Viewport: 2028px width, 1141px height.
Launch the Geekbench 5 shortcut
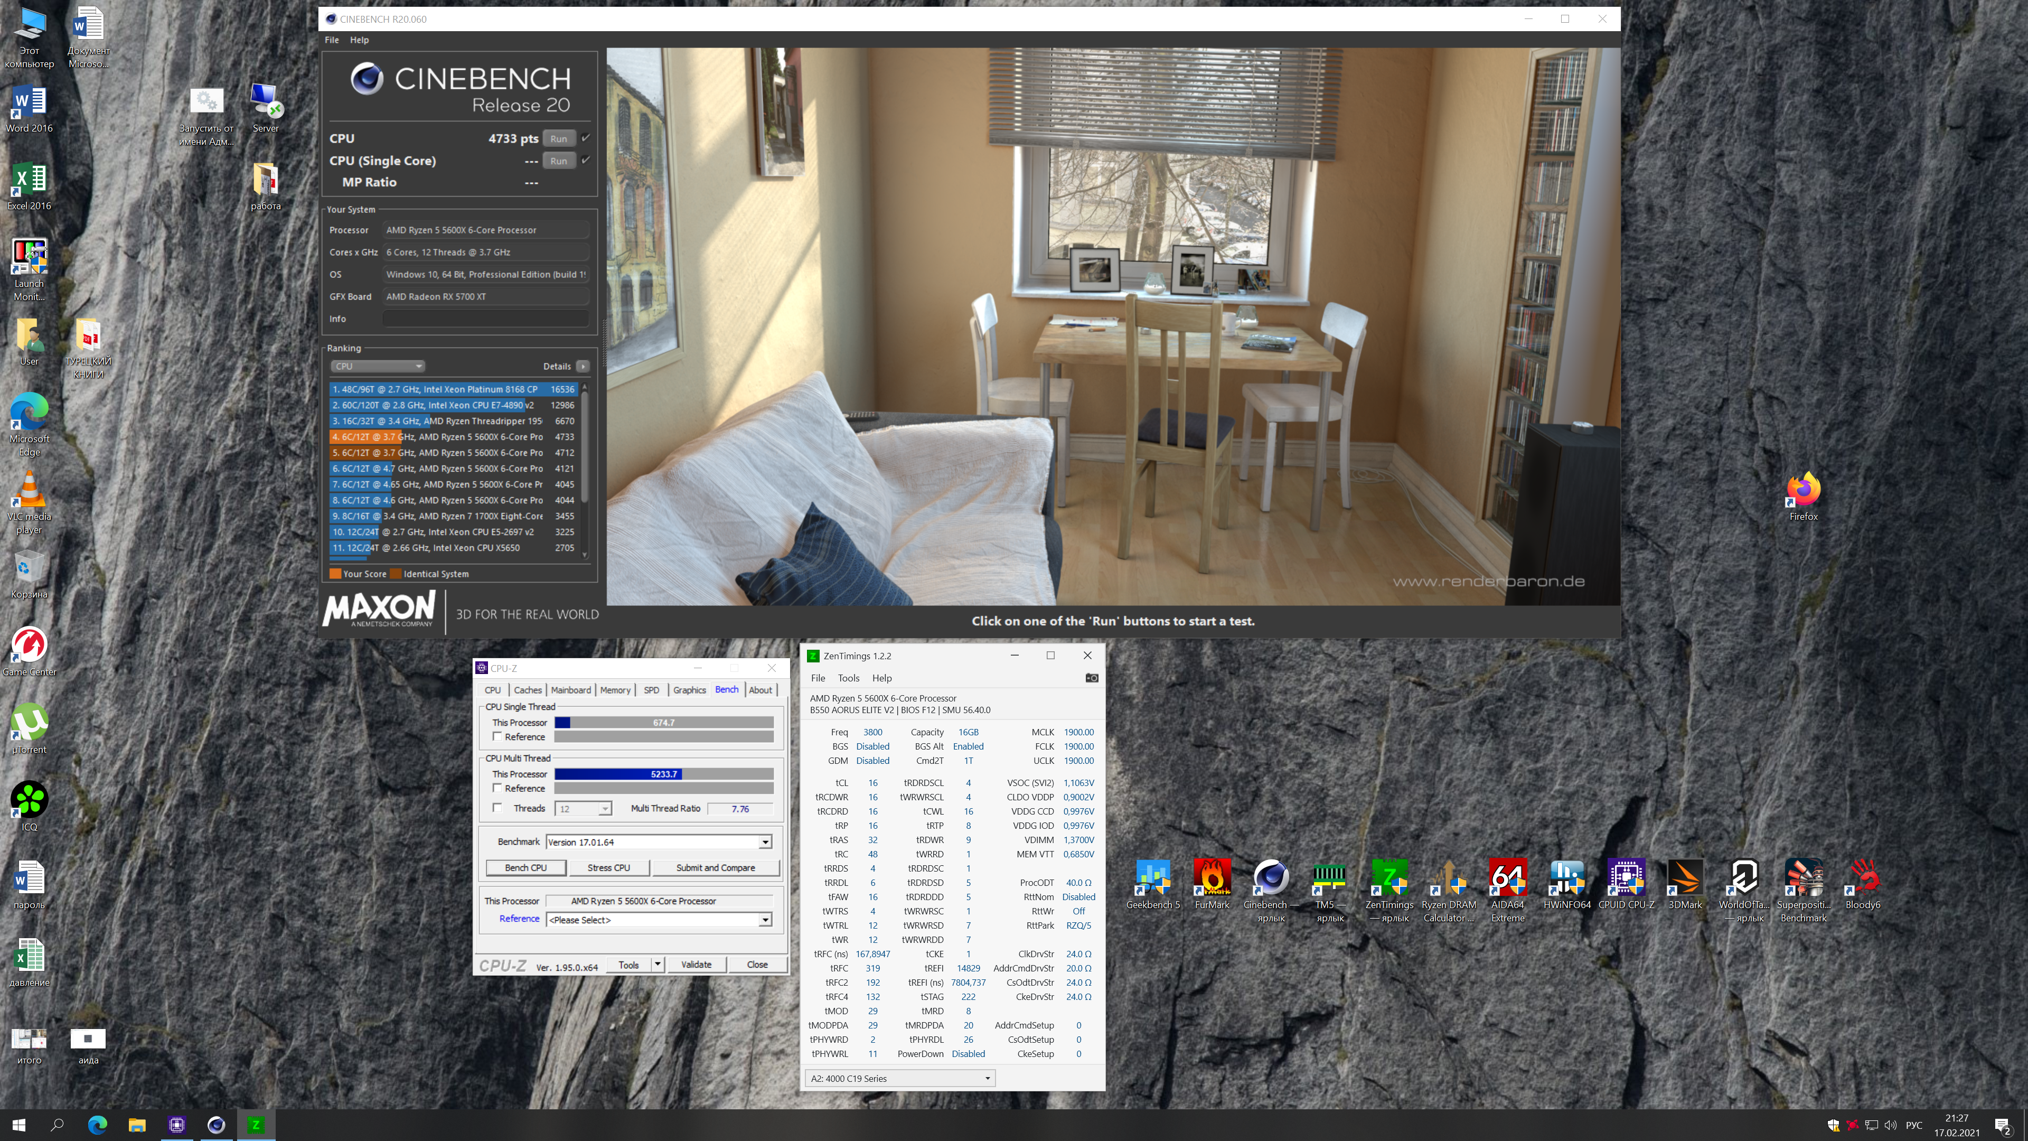click(x=1152, y=878)
